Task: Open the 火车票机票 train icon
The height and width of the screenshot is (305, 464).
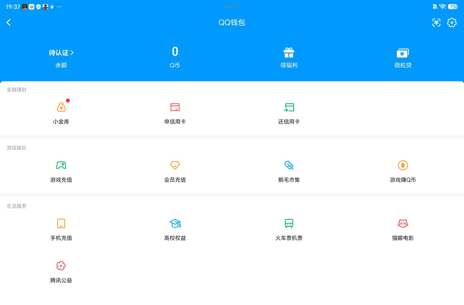Action: pos(289,223)
